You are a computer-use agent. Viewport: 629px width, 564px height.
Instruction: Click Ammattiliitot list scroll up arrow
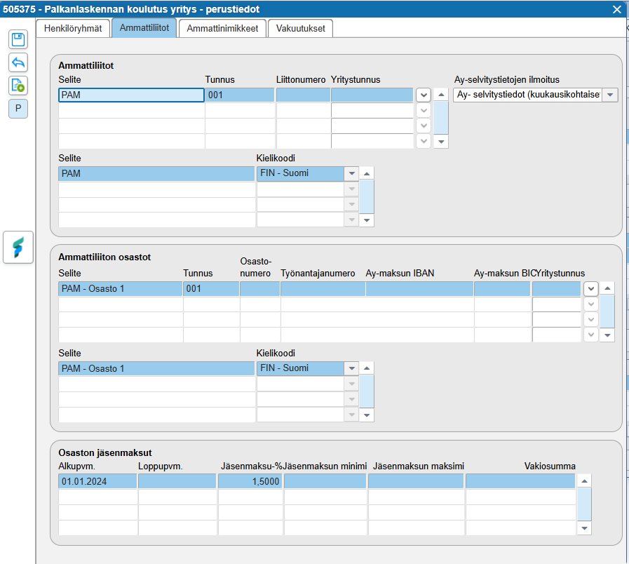[x=441, y=95]
